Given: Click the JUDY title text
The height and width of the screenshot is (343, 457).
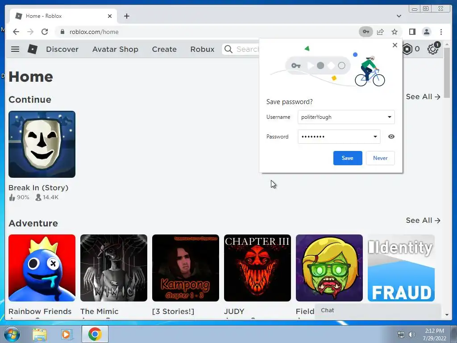Looking at the screenshot, I should (x=234, y=311).
